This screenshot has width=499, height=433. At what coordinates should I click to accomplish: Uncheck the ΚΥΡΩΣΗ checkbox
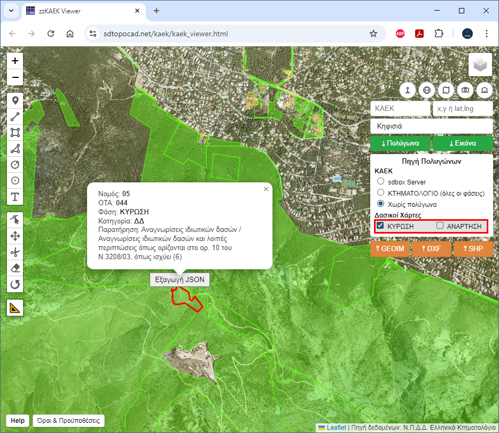pos(380,226)
